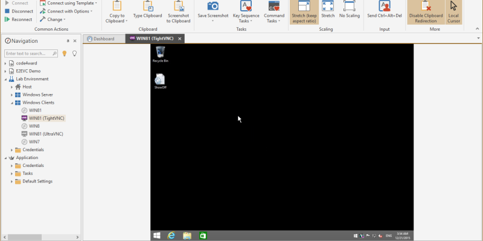The width and height of the screenshot is (483, 241).
Task: Open the Connect with Options dropdown
Action: coord(68,11)
